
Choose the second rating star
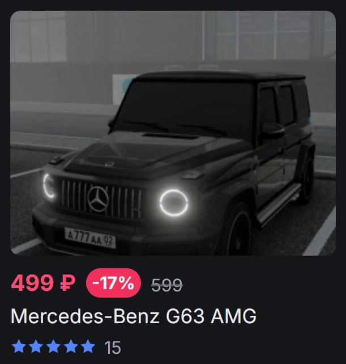36,347
